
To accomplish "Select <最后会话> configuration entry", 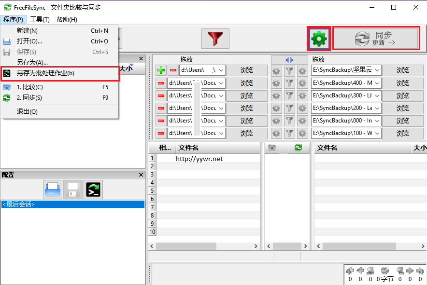I will pos(73,204).
